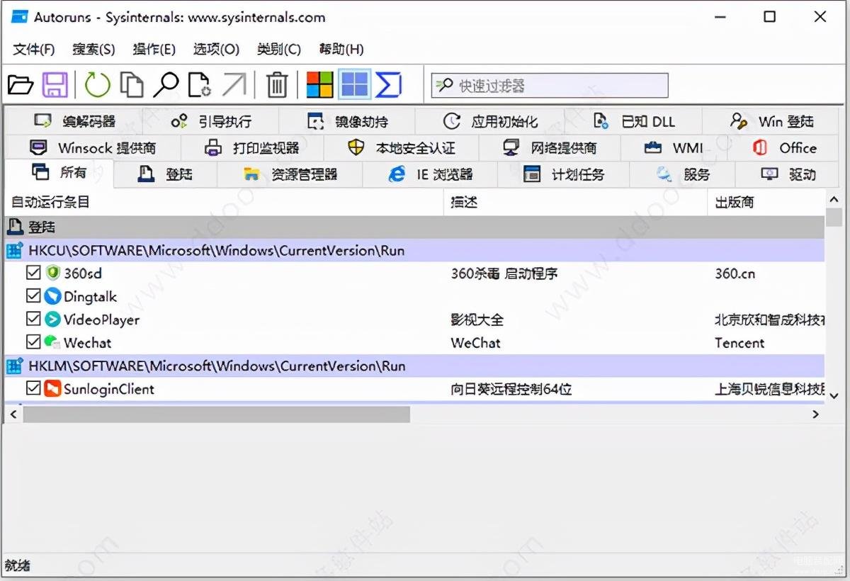Switch to the Win 登陆 tab
Image resolution: width=850 pixels, height=581 pixels.
tap(772, 121)
